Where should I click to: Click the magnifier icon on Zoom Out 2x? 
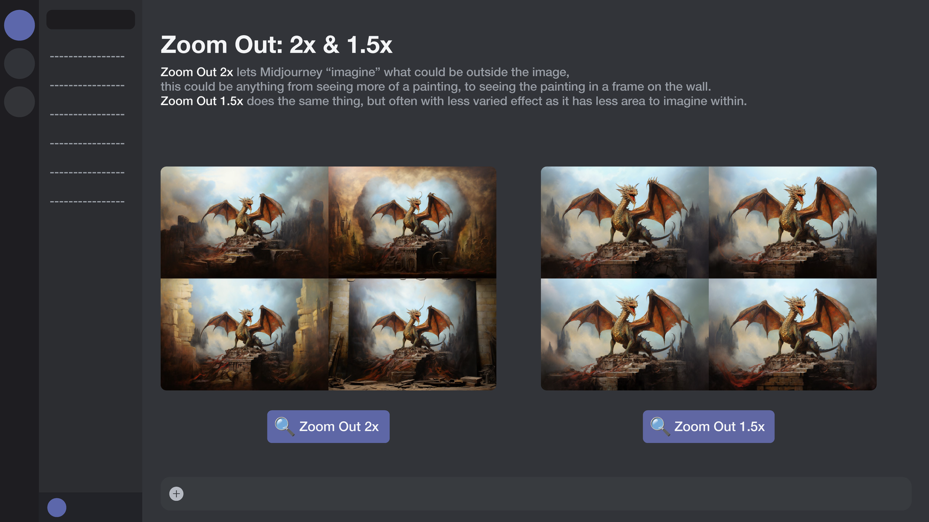point(284,426)
